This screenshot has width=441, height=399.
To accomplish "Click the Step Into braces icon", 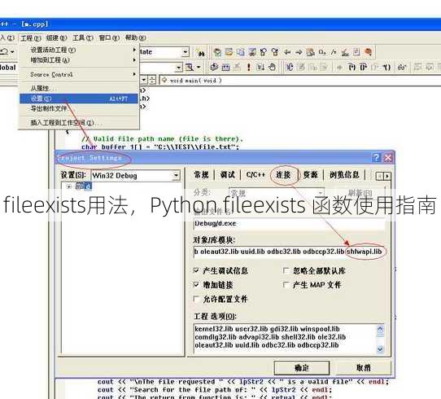I will pos(351,67).
